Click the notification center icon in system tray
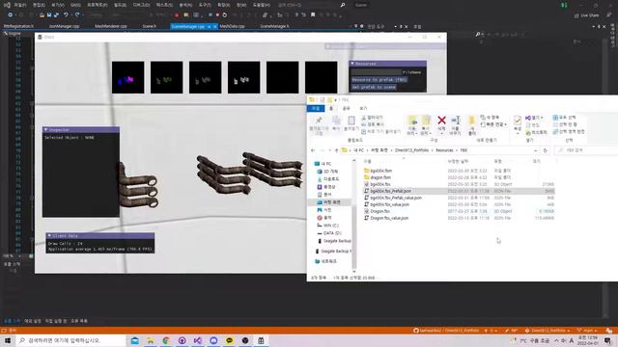This screenshot has height=347, width=618. pos(607,340)
